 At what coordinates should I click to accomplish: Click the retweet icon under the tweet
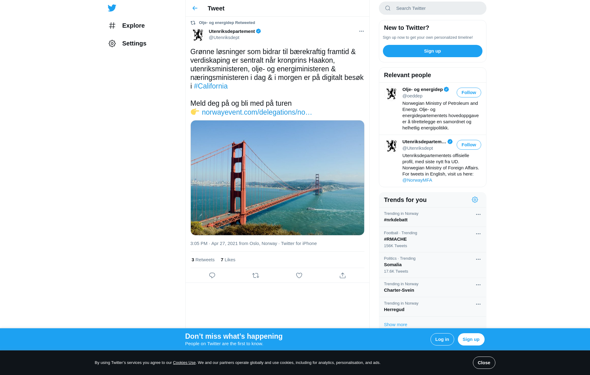tap(256, 275)
